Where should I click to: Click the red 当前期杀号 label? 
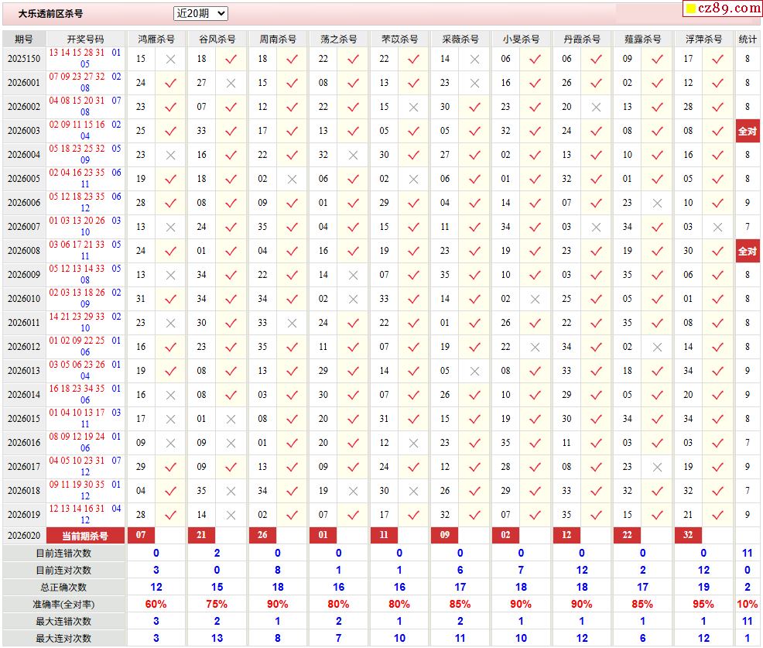(x=85, y=536)
